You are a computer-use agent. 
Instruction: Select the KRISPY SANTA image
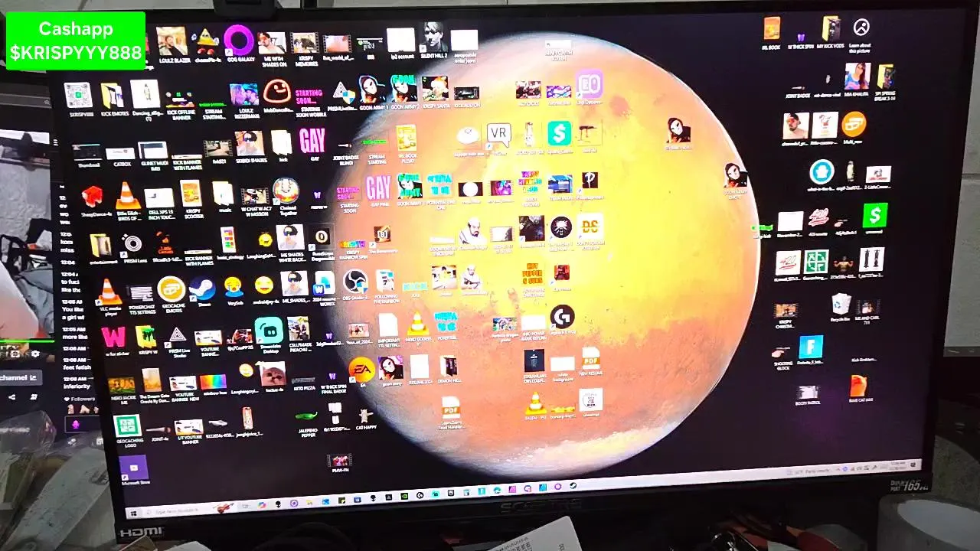tap(436, 93)
